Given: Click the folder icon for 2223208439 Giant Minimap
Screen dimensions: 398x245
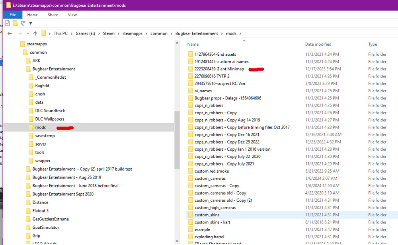Looking at the screenshot, I should coord(191,69).
